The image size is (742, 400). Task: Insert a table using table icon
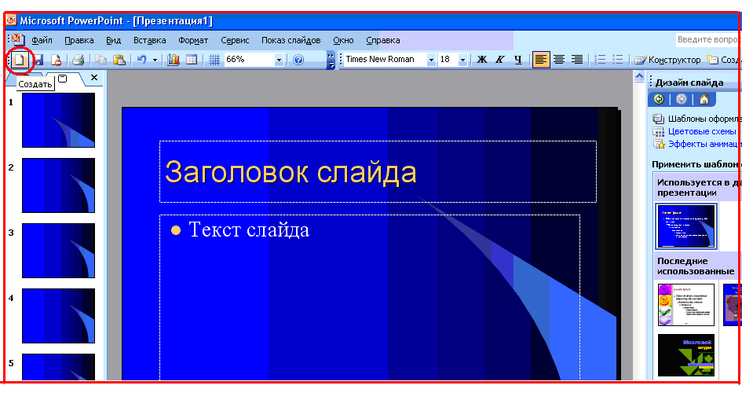coord(192,60)
